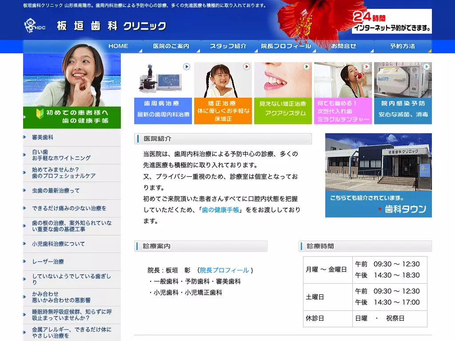The image size is (455, 341).
Task: Click the 歯周病治療 microscope thumbnail
Action: coord(163,80)
